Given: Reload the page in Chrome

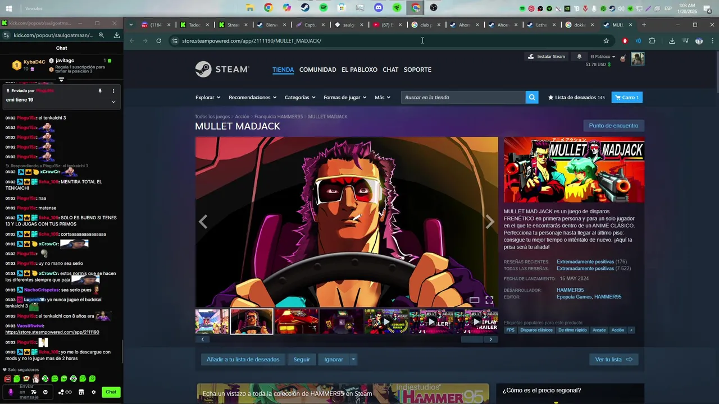Looking at the screenshot, I should (159, 40).
